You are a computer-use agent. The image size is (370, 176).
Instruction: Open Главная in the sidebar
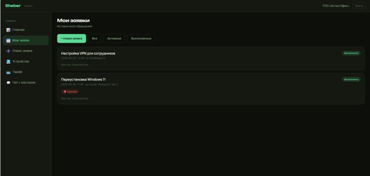26,30
